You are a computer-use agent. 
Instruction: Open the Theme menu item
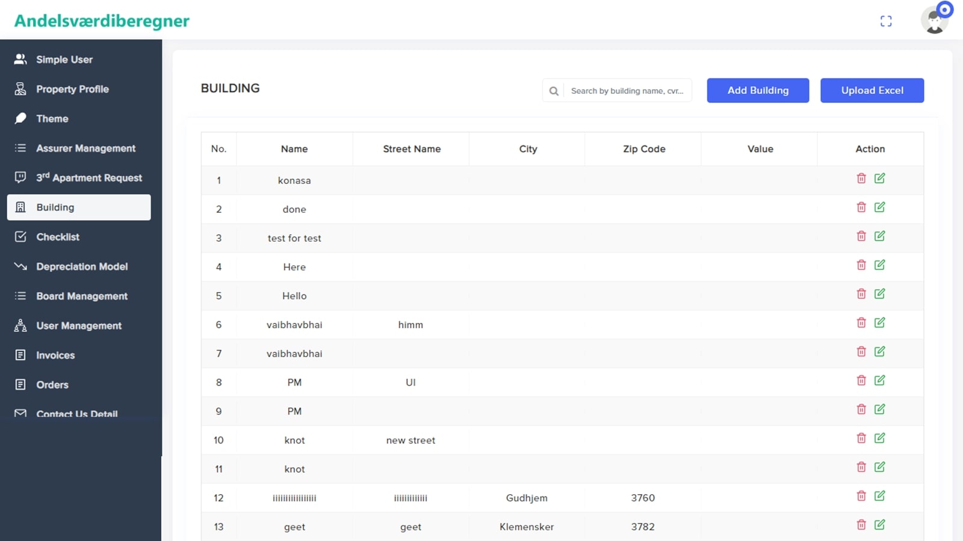point(52,118)
